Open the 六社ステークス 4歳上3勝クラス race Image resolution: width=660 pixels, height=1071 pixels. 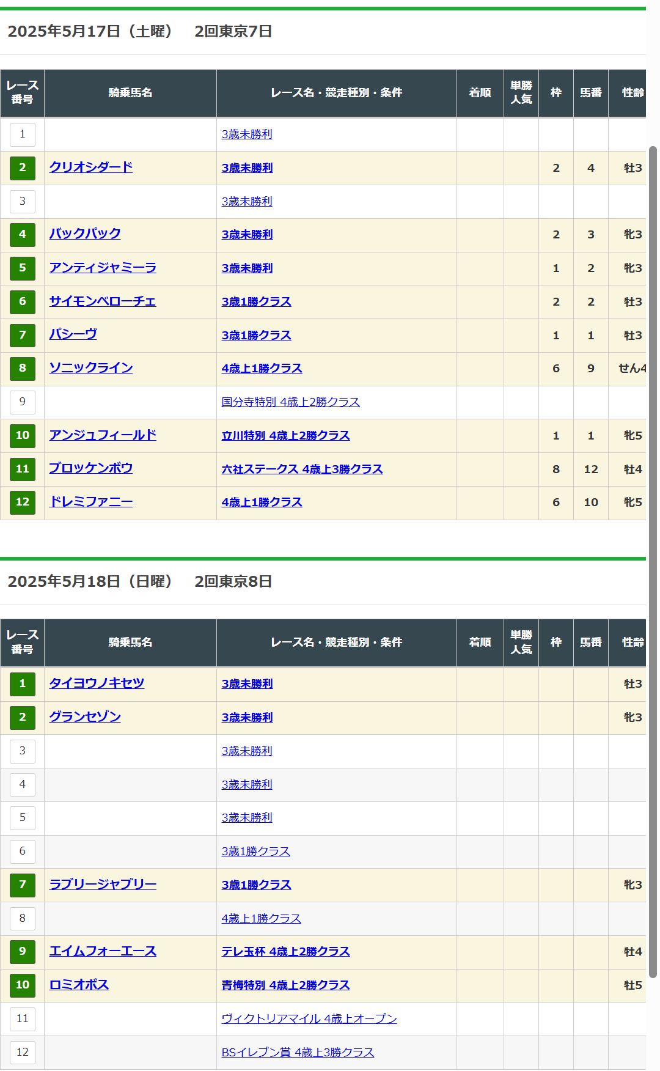(x=302, y=469)
